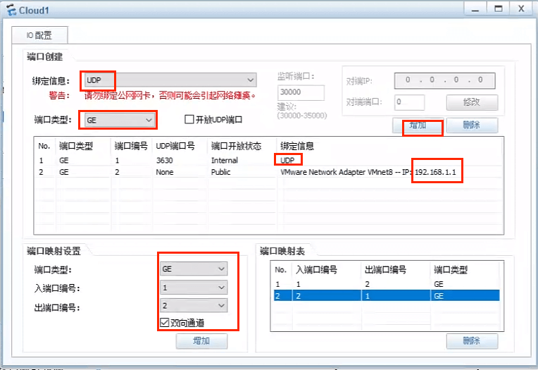This screenshot has width=538, height=370.
Task: Maximize the Cloud1 window
Action: pyautogui.click(x=498, y=9)
